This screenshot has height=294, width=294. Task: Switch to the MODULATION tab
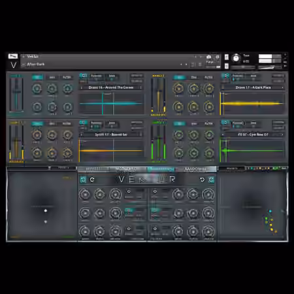pos(126,169)
